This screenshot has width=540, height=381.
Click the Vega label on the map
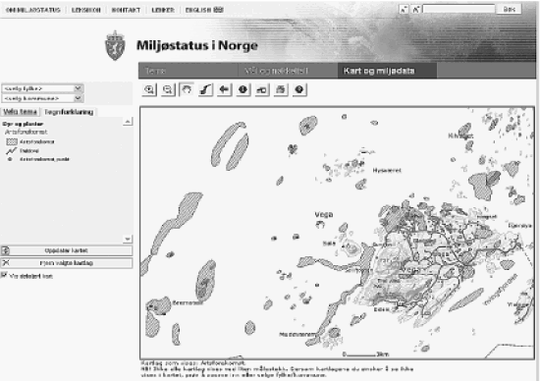tap(324, 214)
